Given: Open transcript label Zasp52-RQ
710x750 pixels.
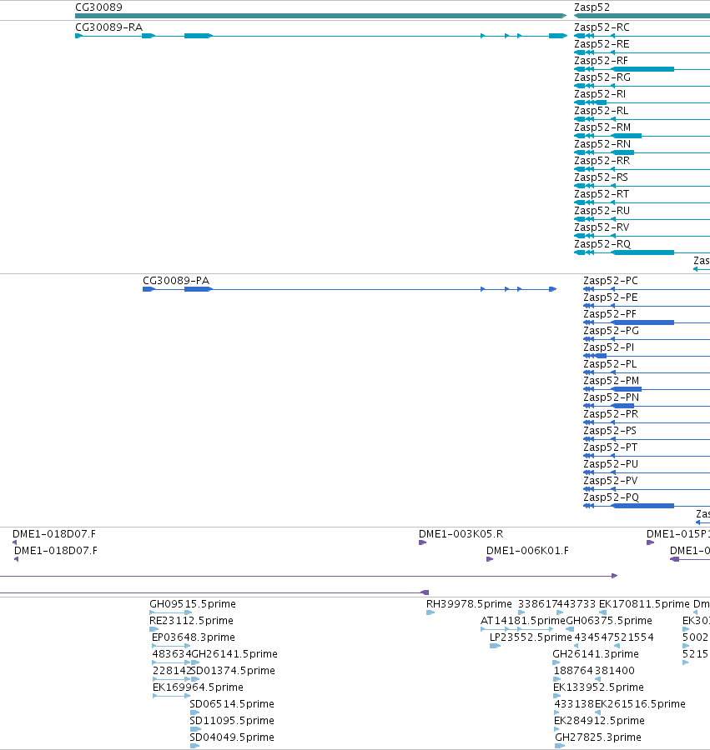Looking at the screenshot, I should point(602,244).
